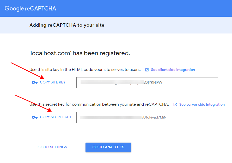The width and height of the screenshot is (232, 163).
Task: Click the 'Use this site key' instruction text
Action: 85,70
